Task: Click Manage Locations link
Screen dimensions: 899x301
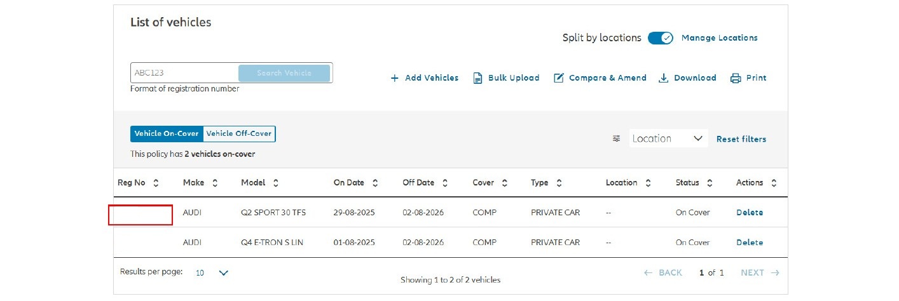Action: [719, 38]
